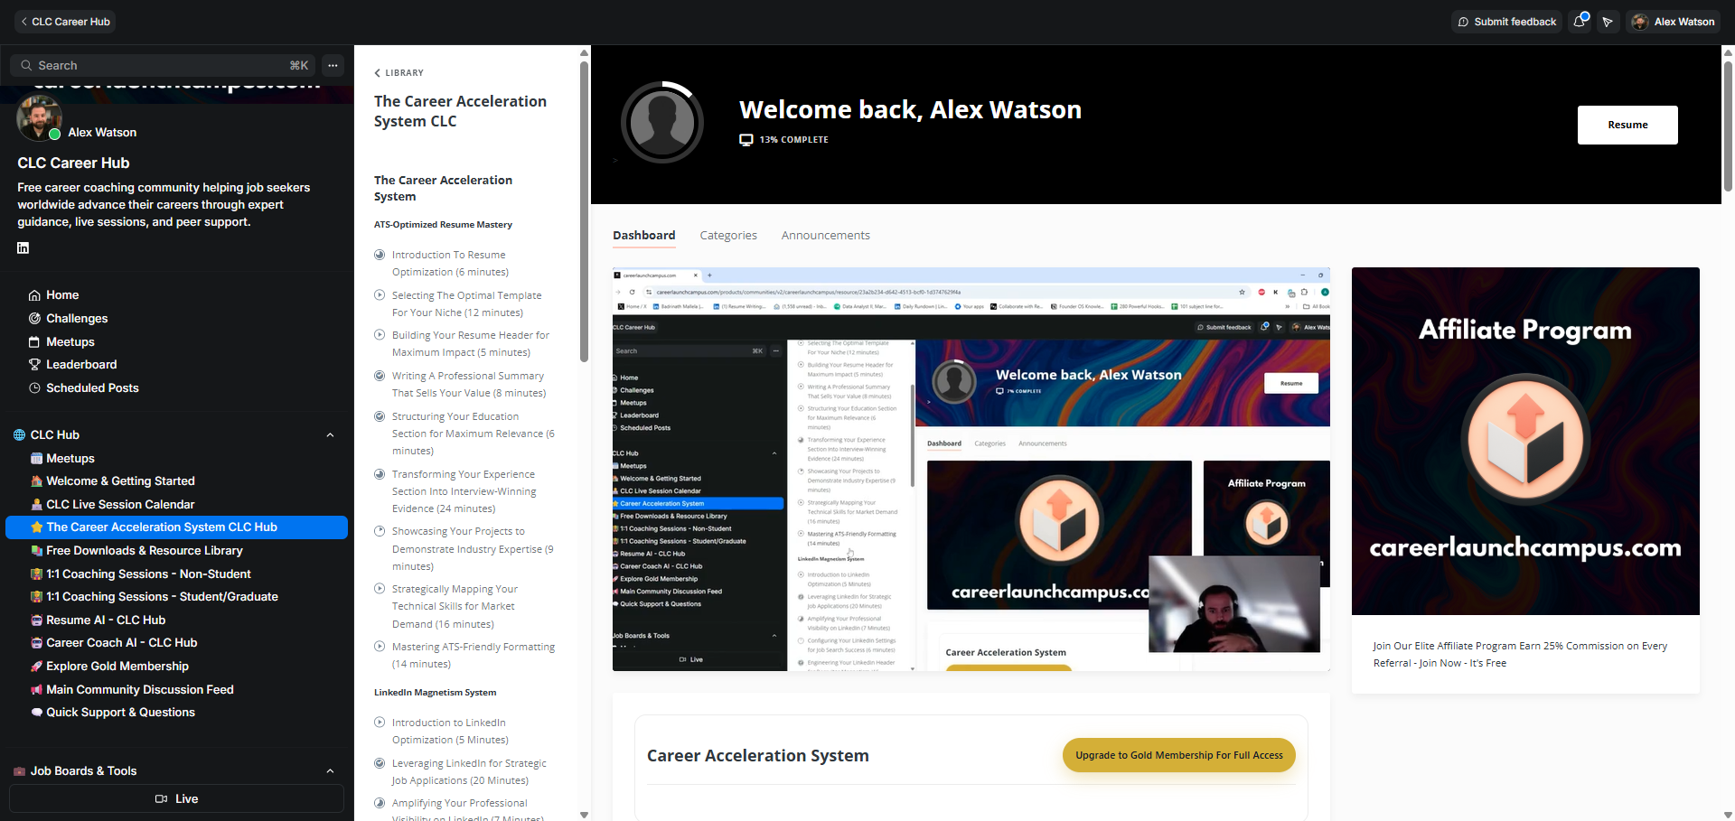Image resolution: width=1735 pixels, height=821 pixels.
Task: Click the star icon of Career Acceleration System Hub
Action: [37, 527]
